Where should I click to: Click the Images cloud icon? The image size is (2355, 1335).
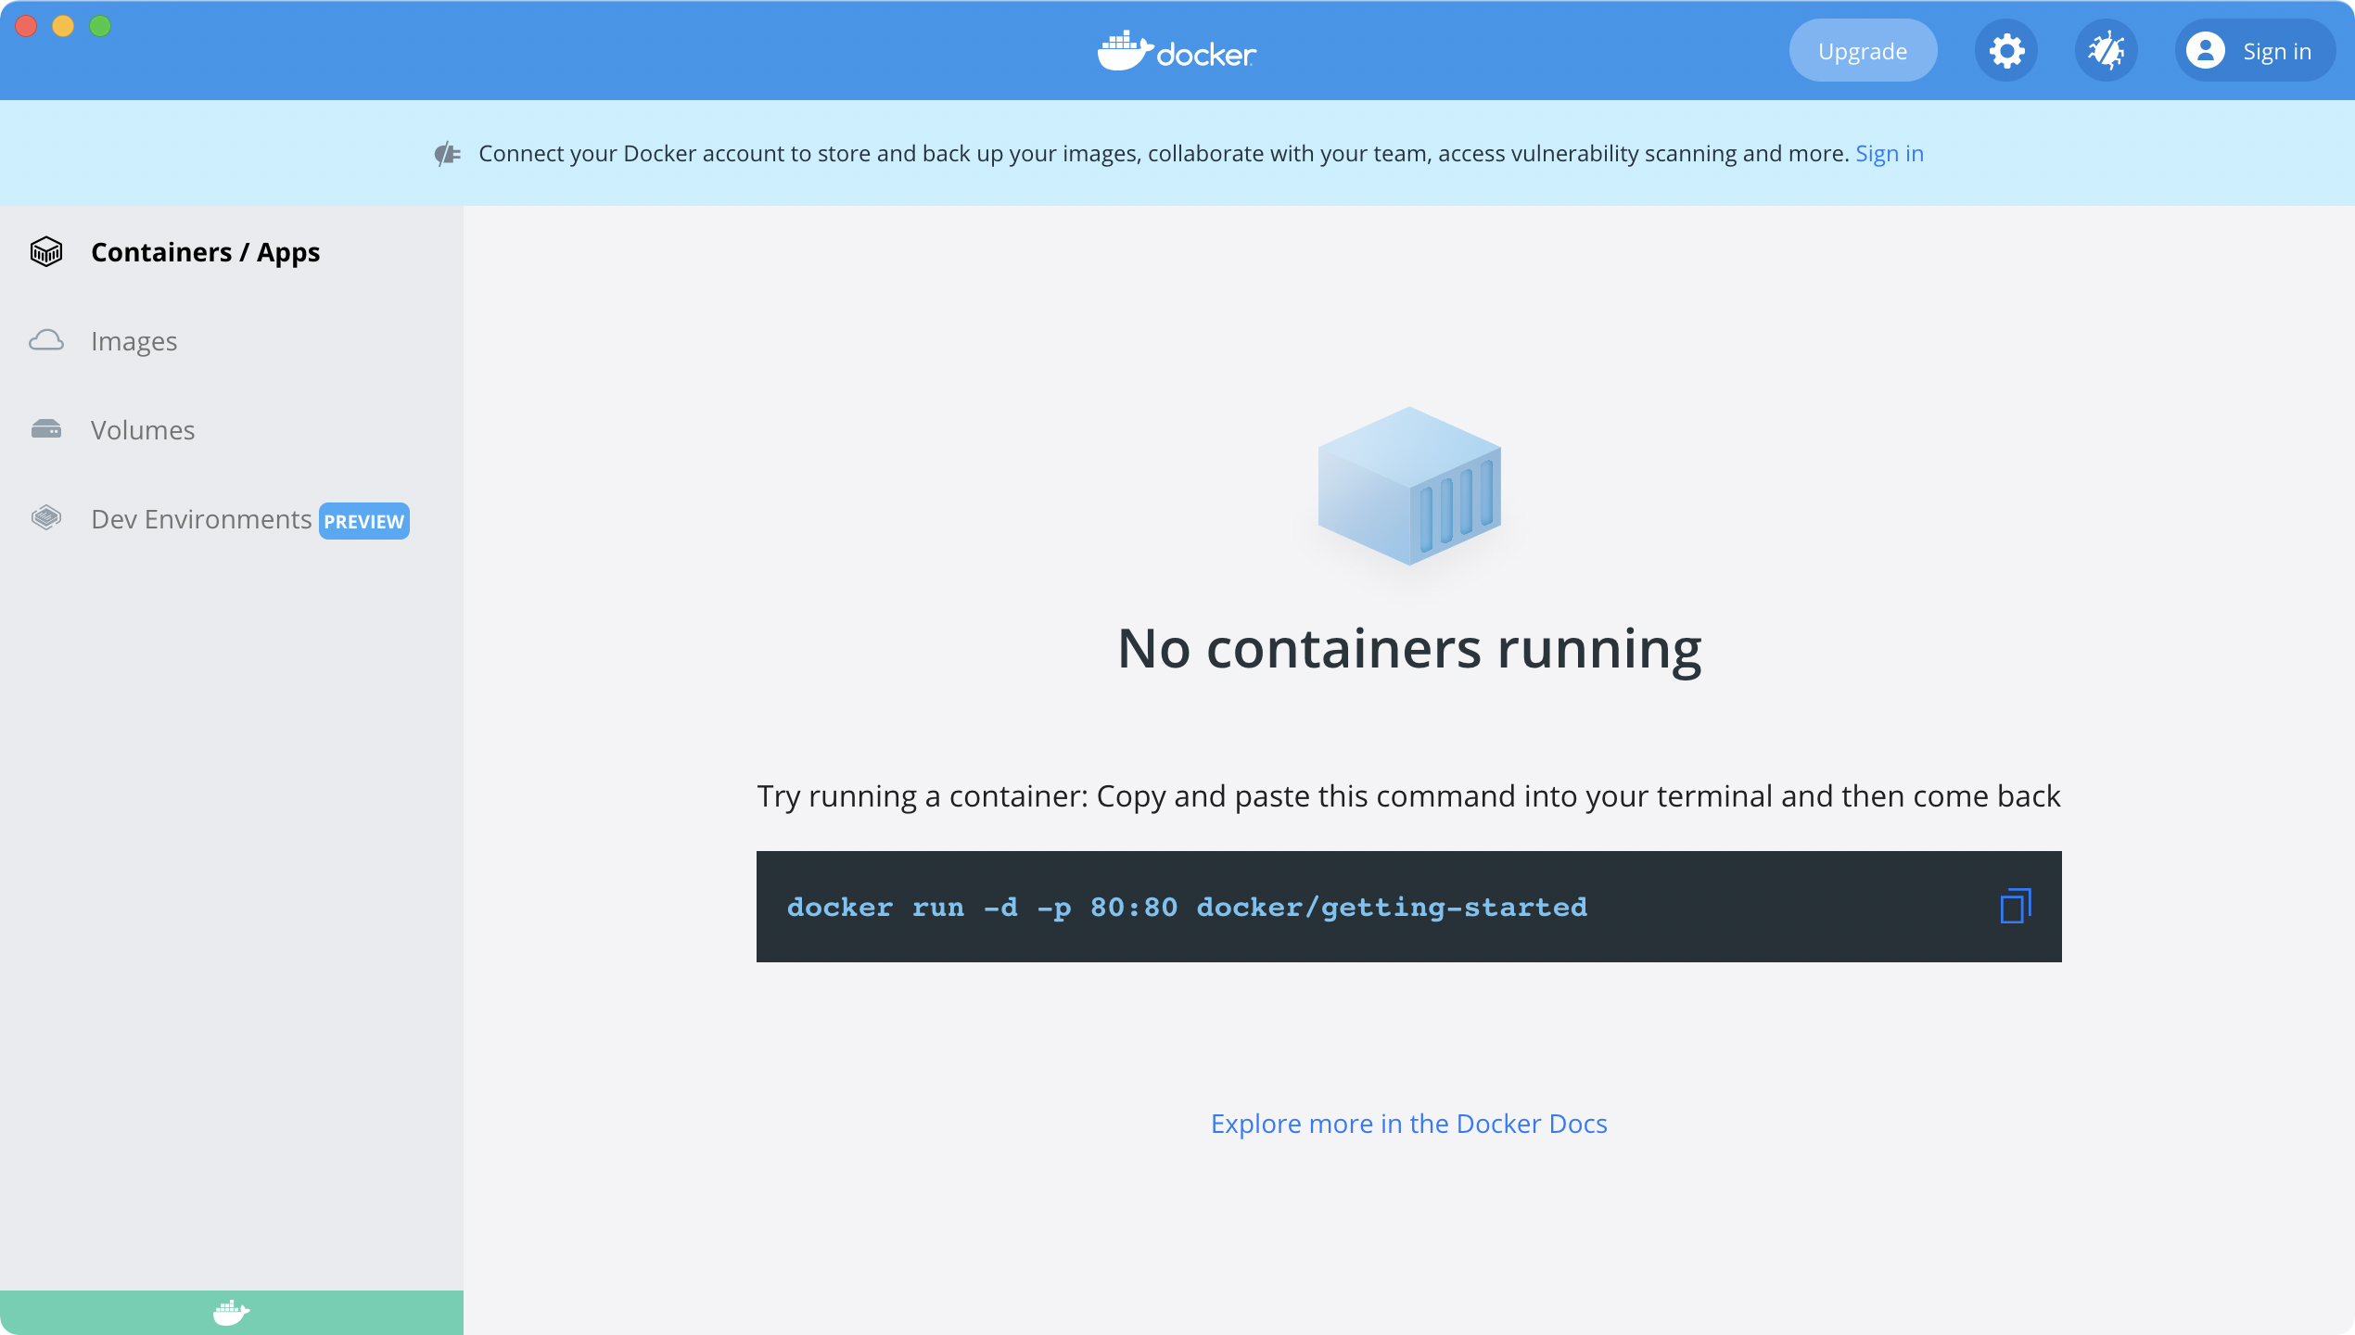click(x=46, y=340)
